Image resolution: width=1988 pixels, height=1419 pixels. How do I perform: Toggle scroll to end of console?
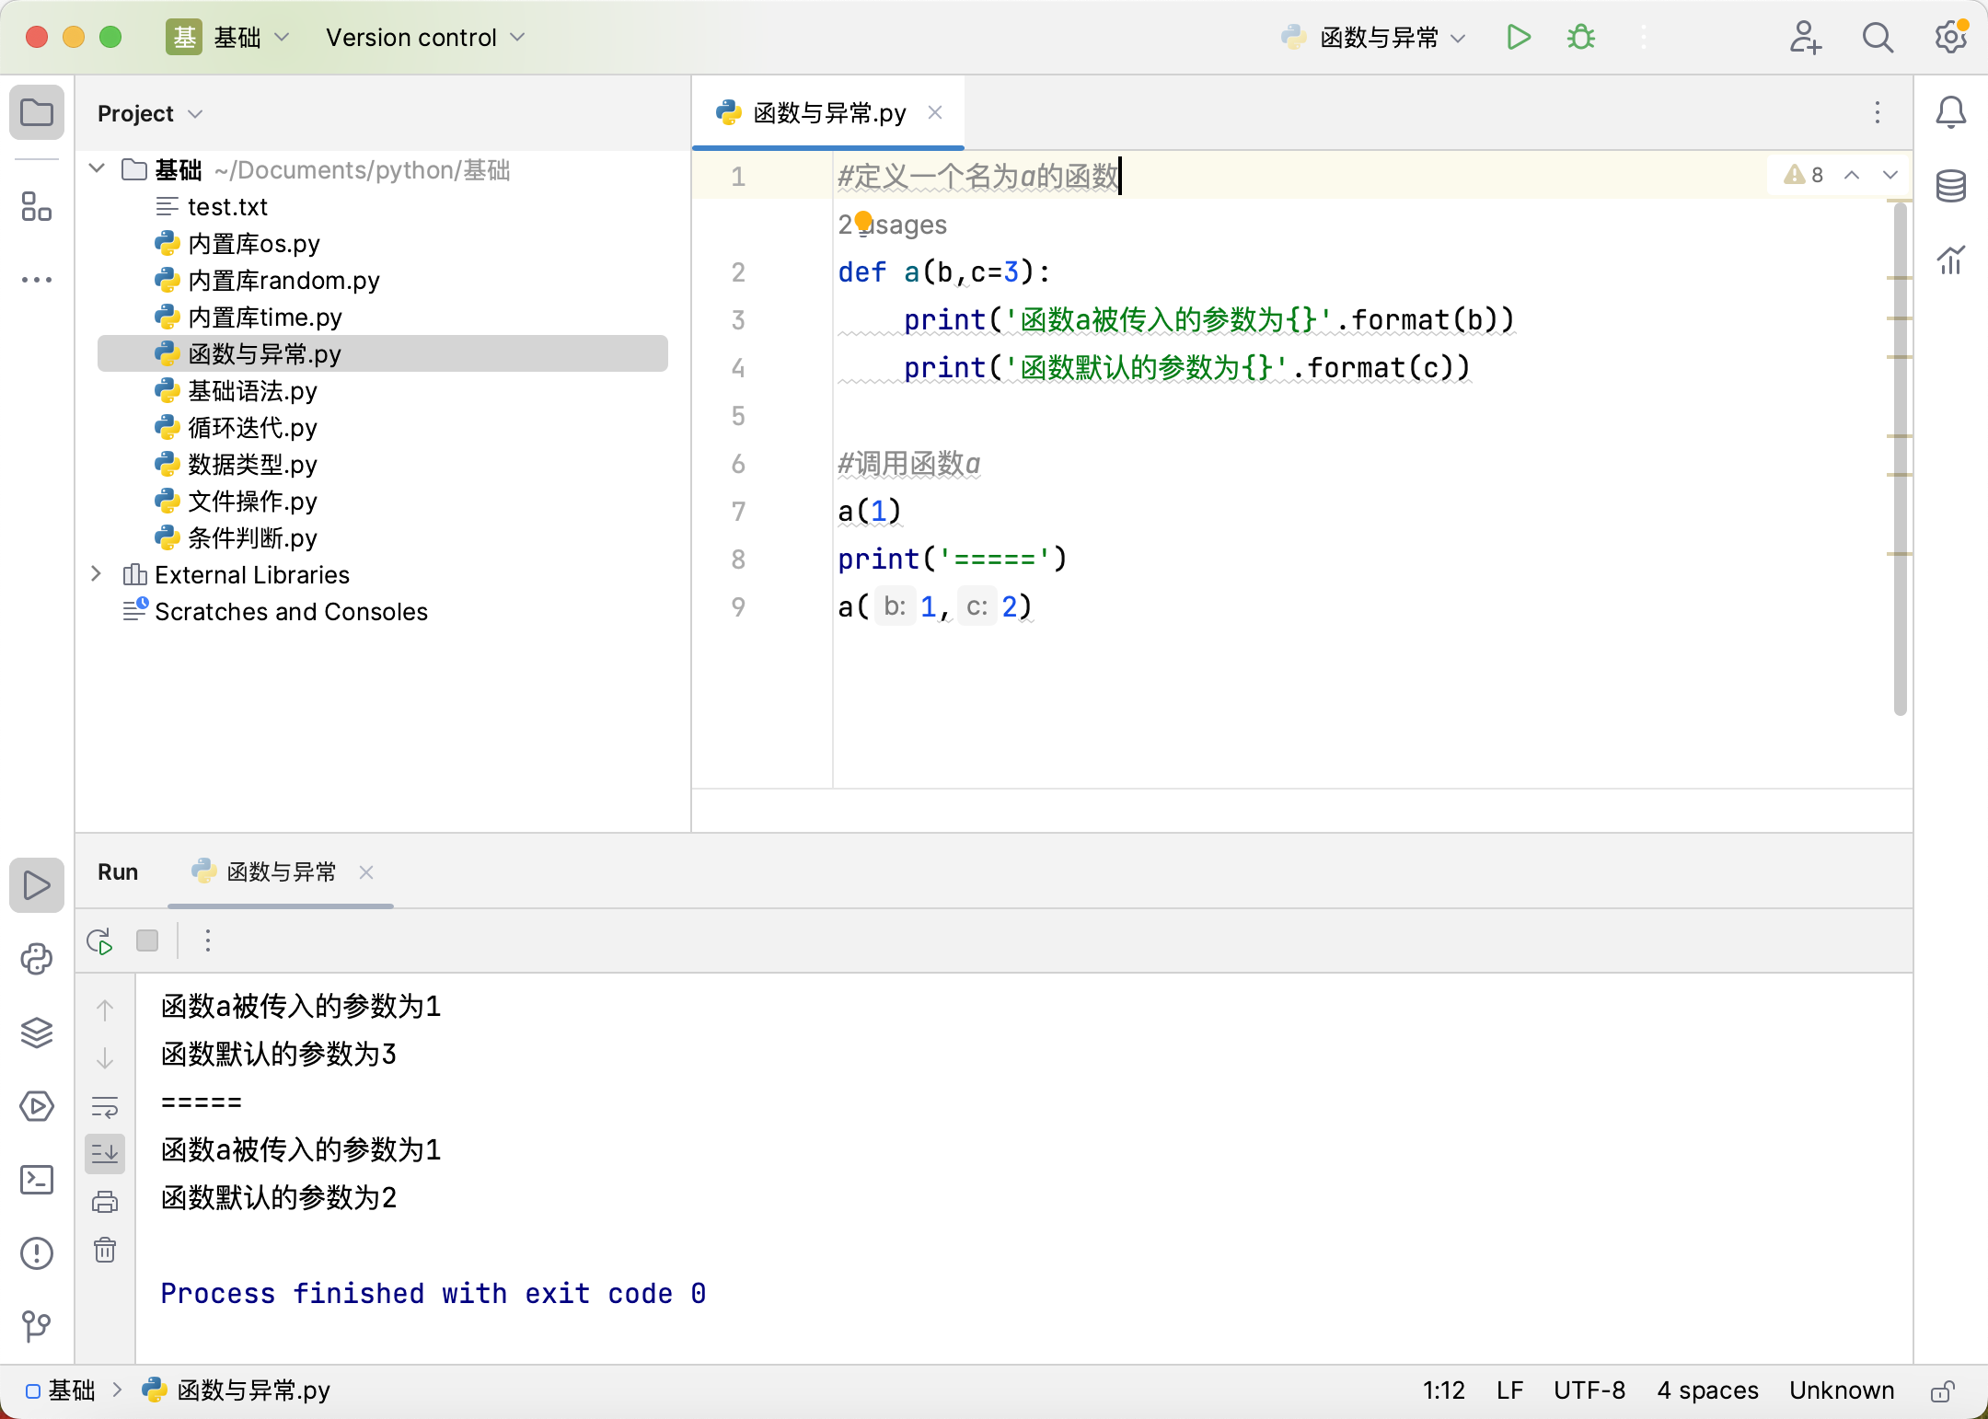105,1153
